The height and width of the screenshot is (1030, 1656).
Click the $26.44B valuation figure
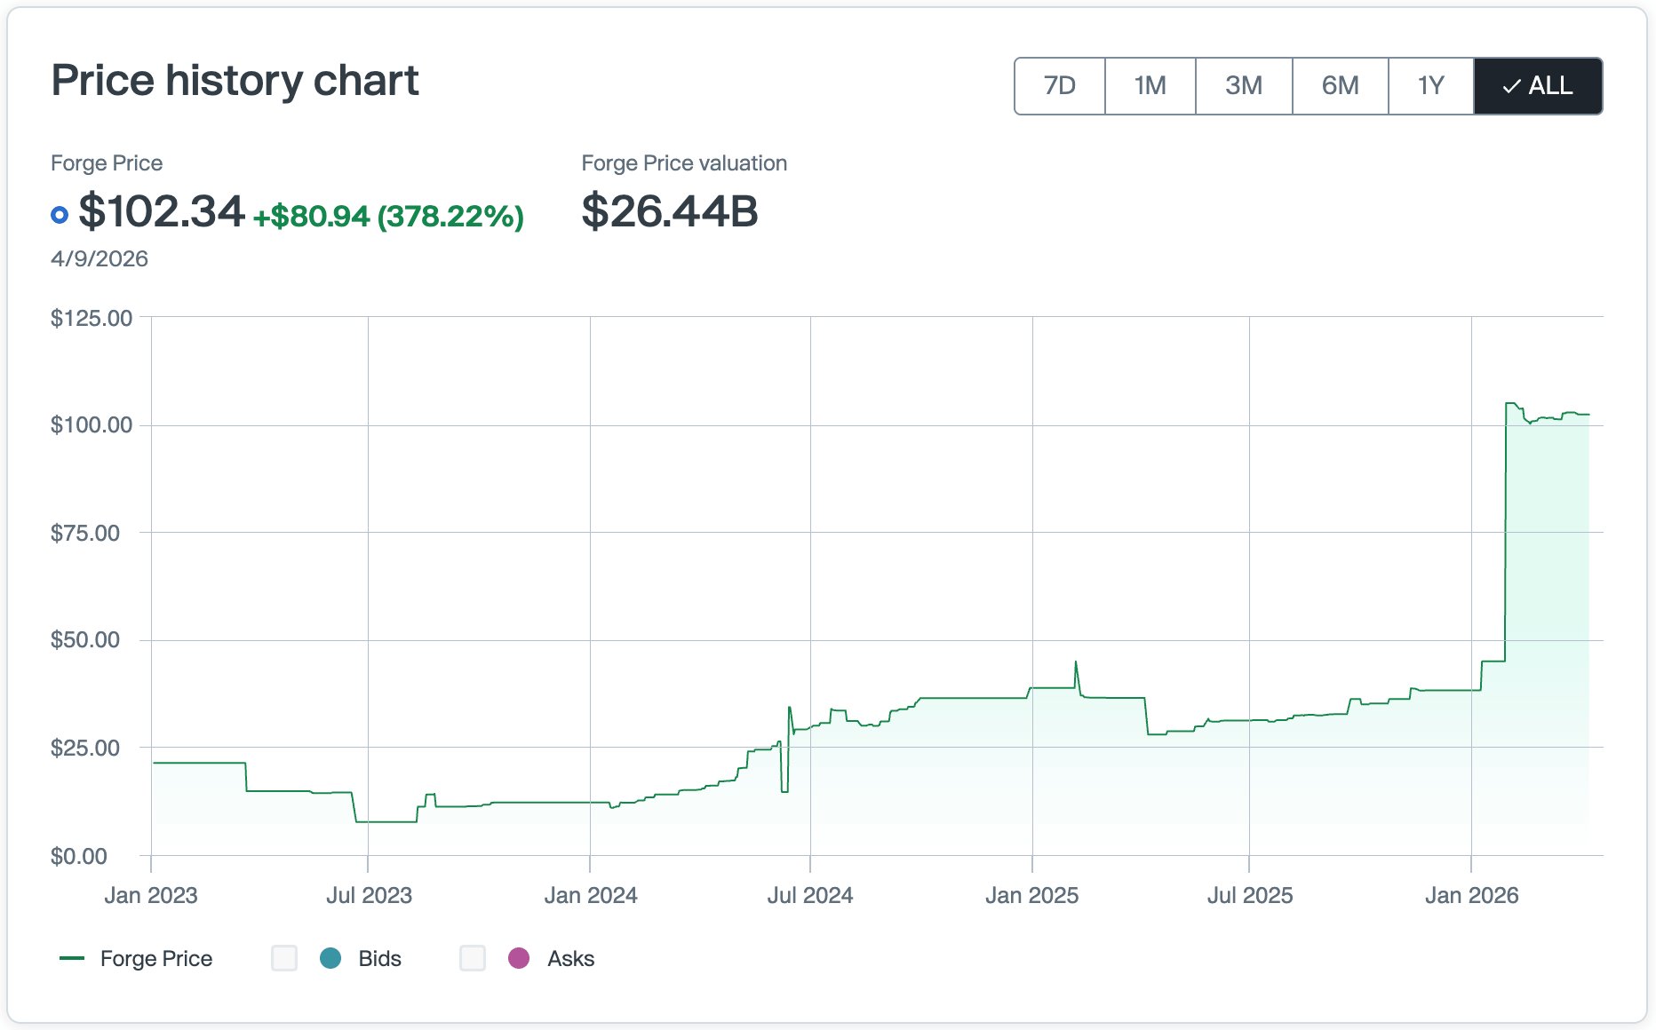[x=668, y=210]
